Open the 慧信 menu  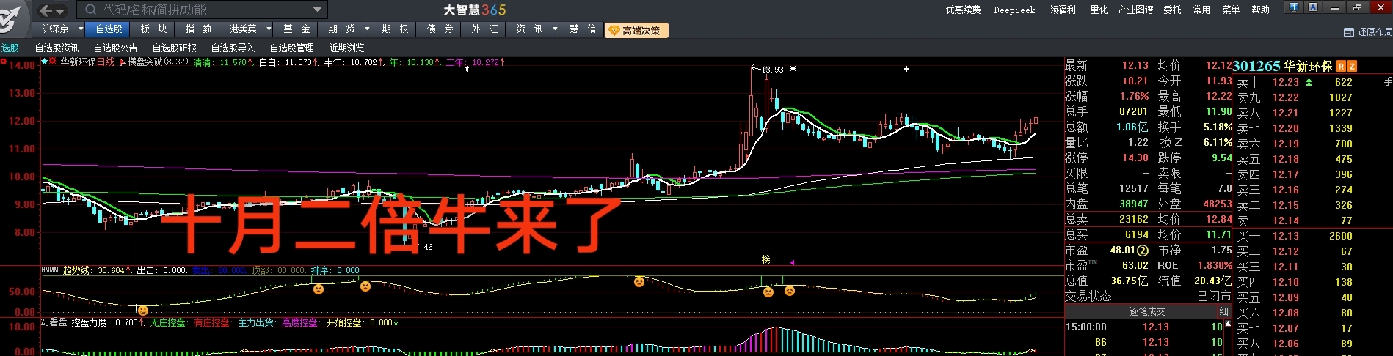[583, 29]
